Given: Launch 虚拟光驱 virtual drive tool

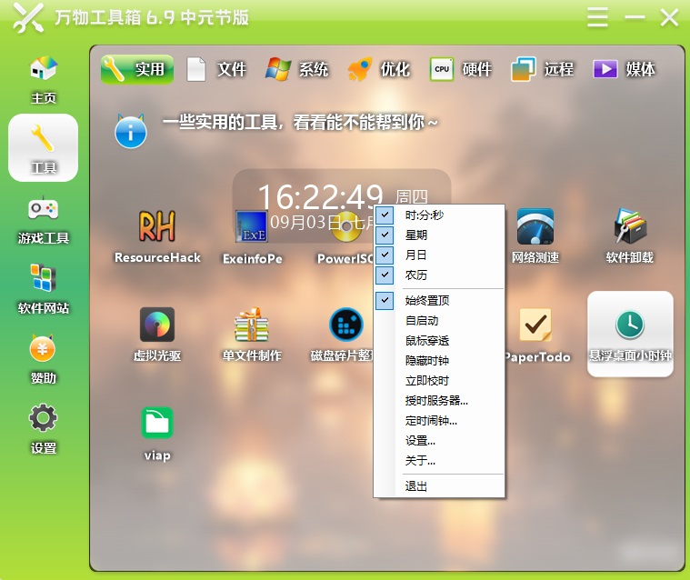Looking at the screenshot, I should 157,335.
